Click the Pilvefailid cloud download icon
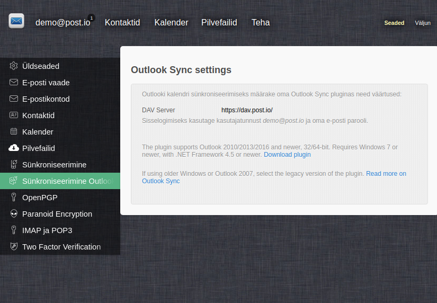This screenshot has width=437, height=303. pos(14,148)
